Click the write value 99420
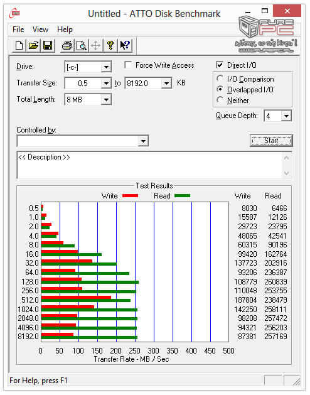 point(247,254)
